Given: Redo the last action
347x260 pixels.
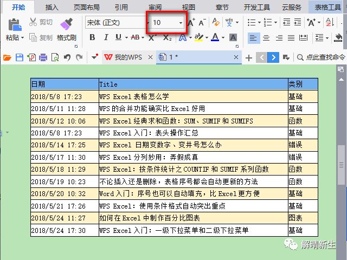Looking at the screenshot, I should 79,57.
